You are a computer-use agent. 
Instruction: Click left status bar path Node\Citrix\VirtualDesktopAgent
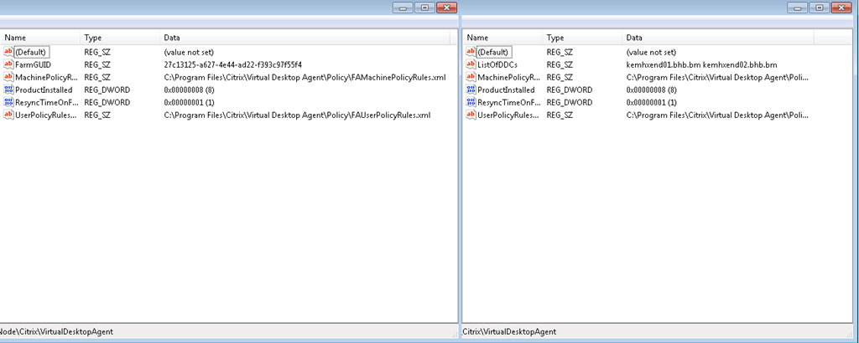[57, 331]
